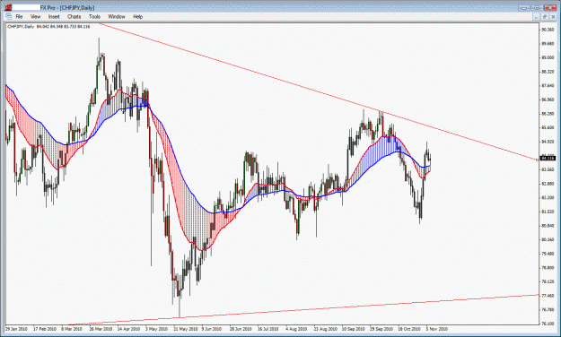
Task: Close the FX Pro application window
Action: (550, 7)
